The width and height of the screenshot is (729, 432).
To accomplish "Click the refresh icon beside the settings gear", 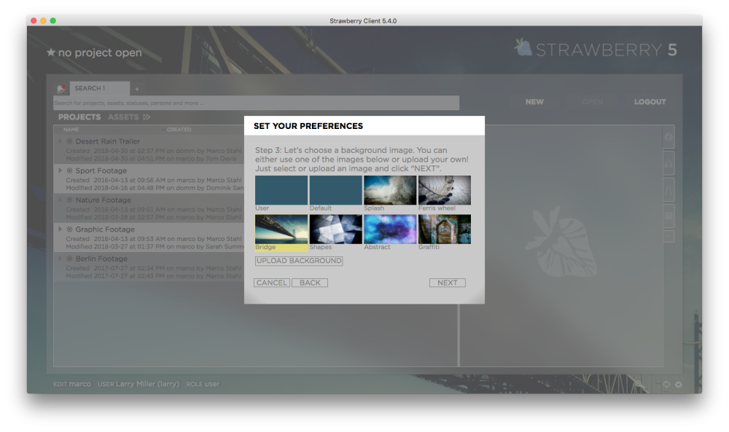I will tap(666, 384).
